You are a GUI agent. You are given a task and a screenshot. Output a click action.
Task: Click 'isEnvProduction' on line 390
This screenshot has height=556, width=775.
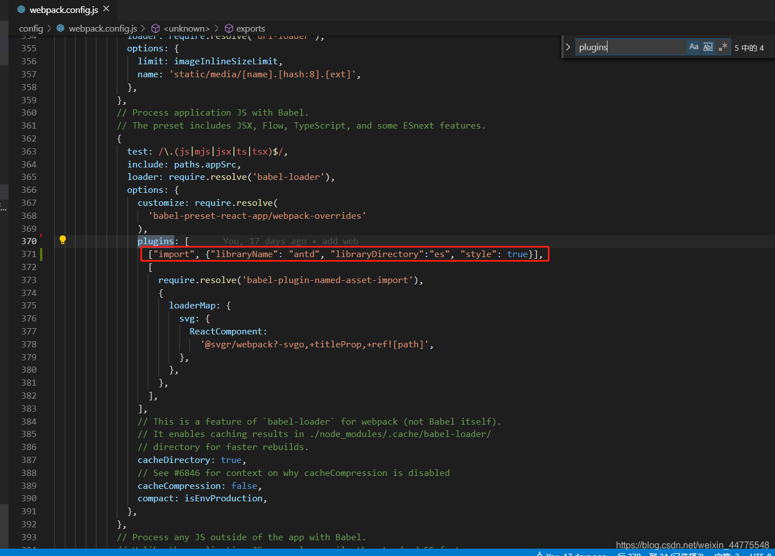tap(223, 498)
